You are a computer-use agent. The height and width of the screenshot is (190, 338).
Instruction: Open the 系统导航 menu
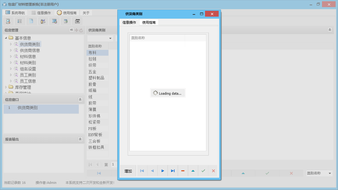pos(15,13)
